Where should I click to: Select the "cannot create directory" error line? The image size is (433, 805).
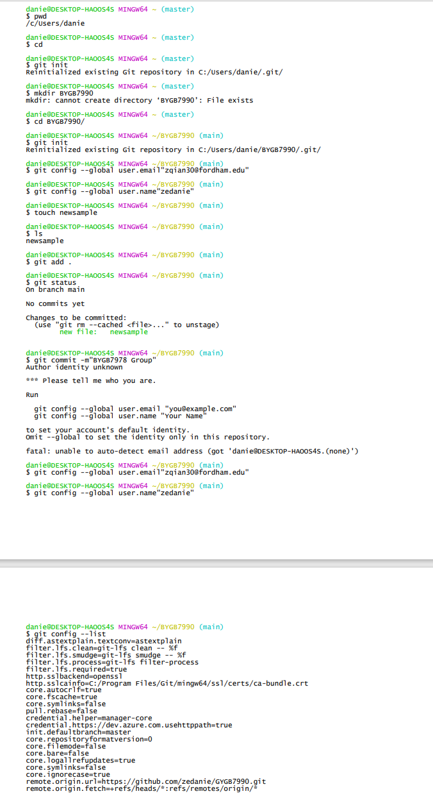tap(139, 100)
